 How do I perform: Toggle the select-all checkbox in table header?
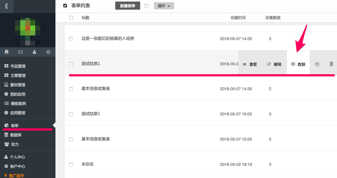(71, 18)
